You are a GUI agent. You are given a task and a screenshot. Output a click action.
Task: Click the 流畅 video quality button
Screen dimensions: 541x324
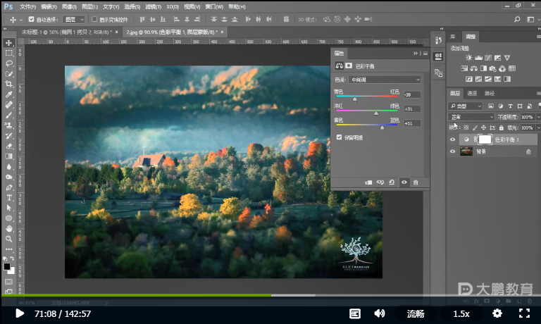pyautogui.click(x=416, y=313)
